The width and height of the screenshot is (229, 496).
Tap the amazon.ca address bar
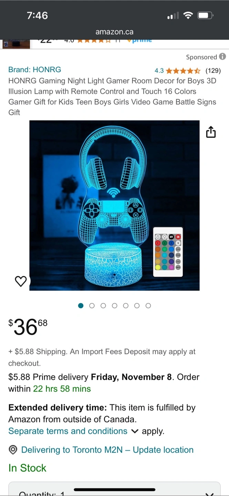coord(114,32)
